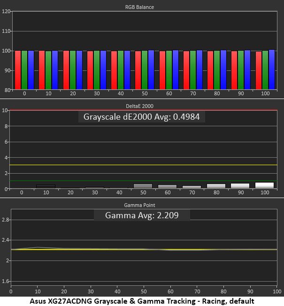Click the 90 label on RGB Balance vertical axis
Screen dimensions: 284x306
click(x=7, y=70)
